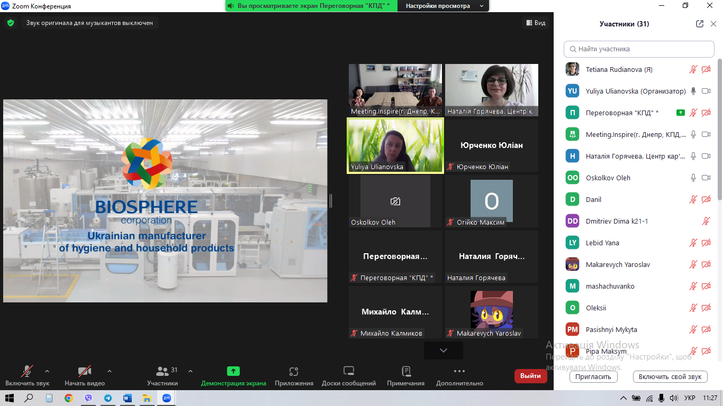723x406 pixels.
Task: Open the Дополнительно more menu
Action: (x=459, y=376)
